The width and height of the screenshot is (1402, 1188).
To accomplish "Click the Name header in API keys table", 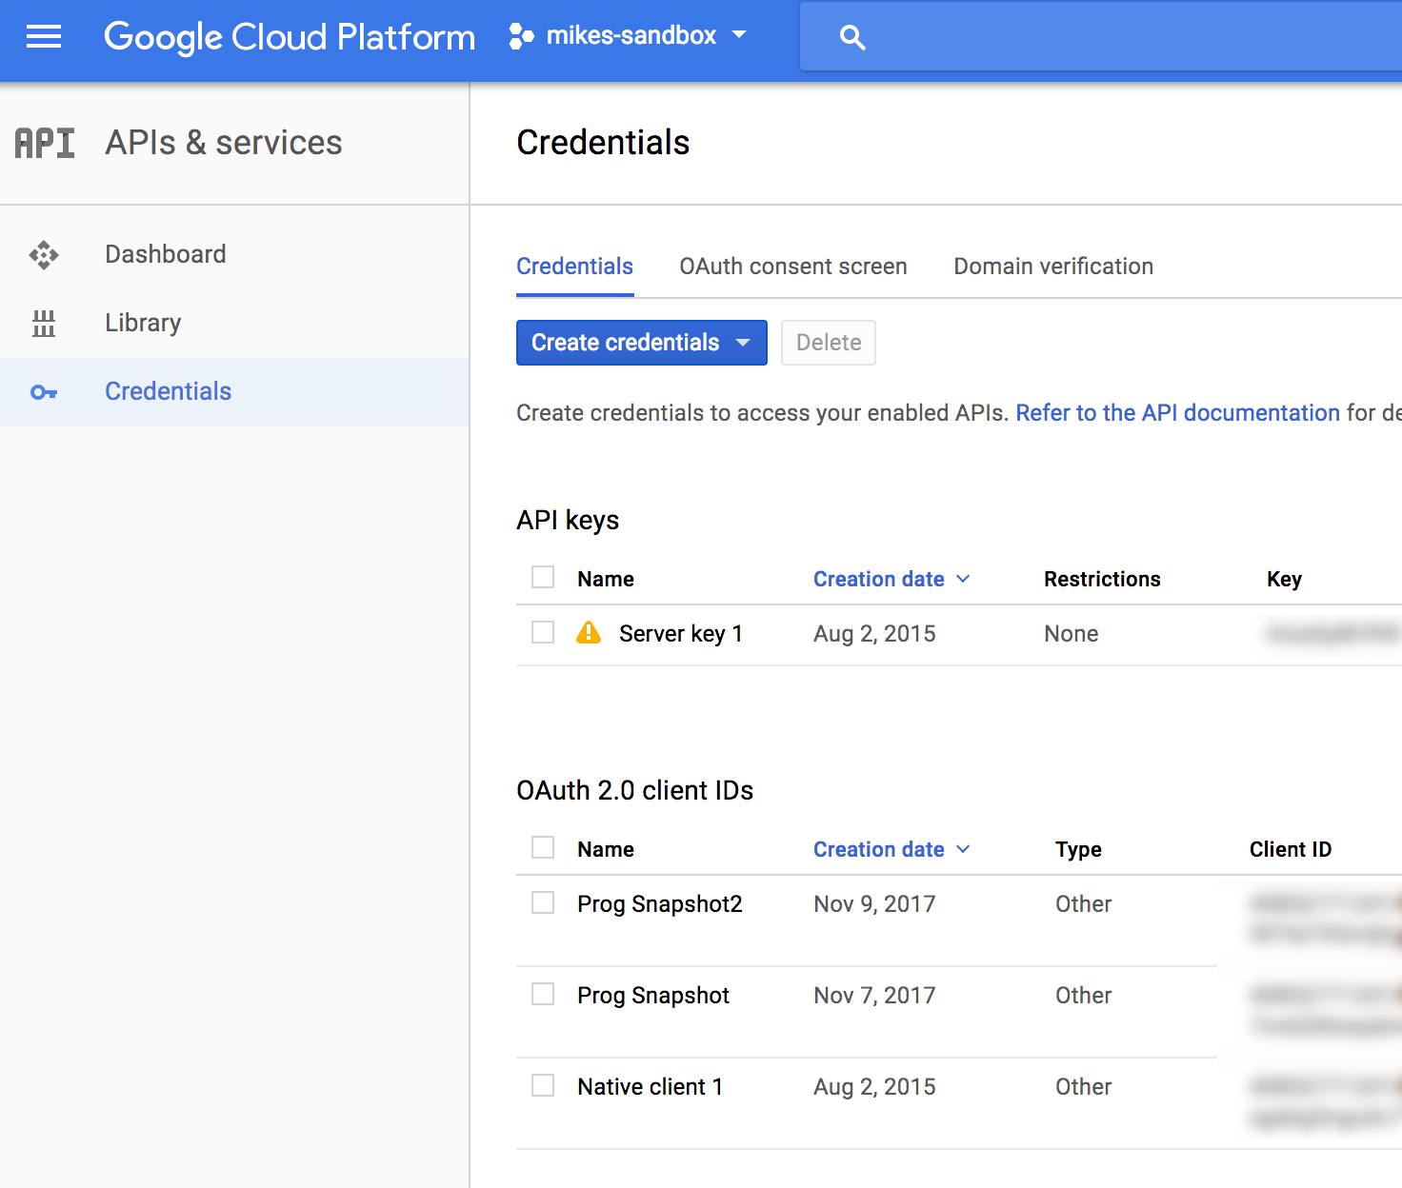I will (606, 579).
